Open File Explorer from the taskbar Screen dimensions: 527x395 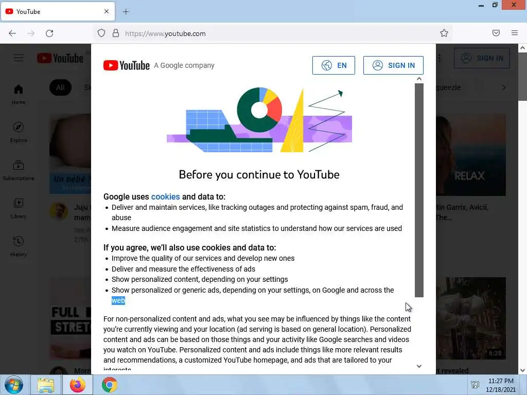click(x=46, y=385)
